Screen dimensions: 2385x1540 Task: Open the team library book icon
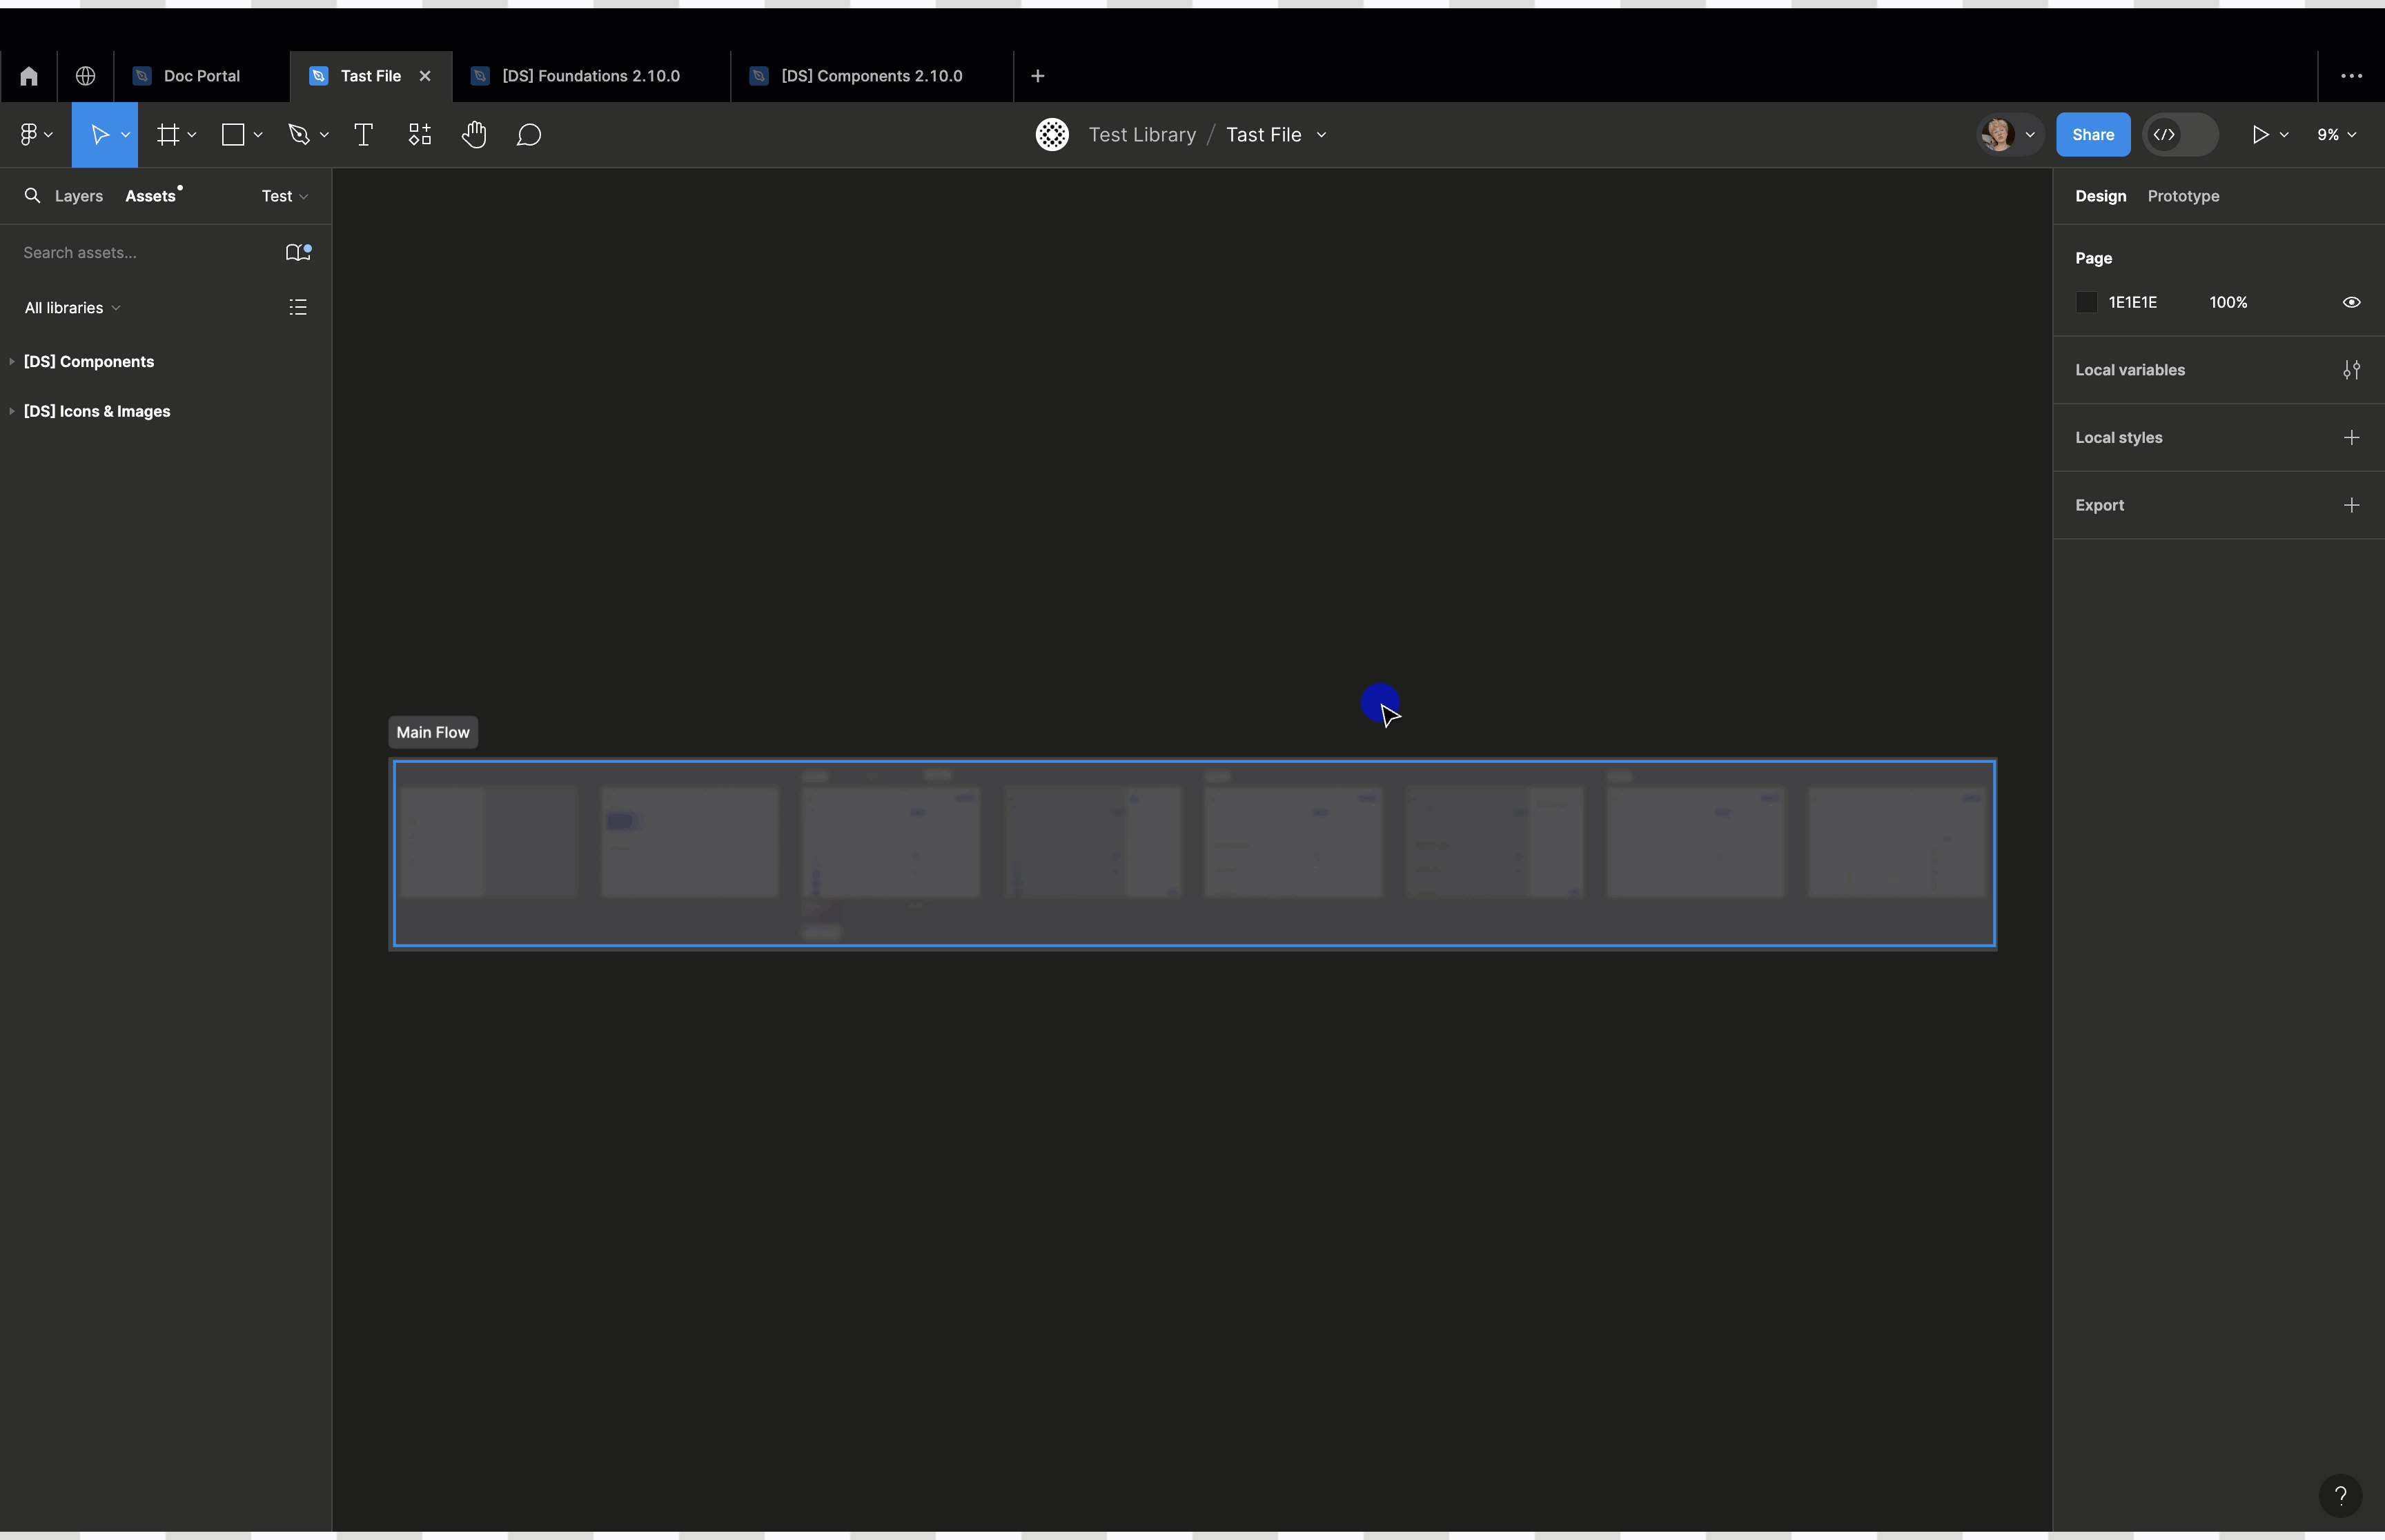point(298,253)
